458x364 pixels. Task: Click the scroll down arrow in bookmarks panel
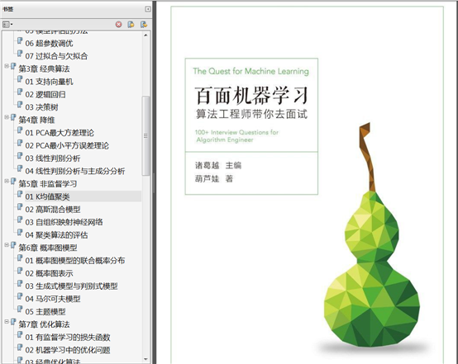coord(146,359)
